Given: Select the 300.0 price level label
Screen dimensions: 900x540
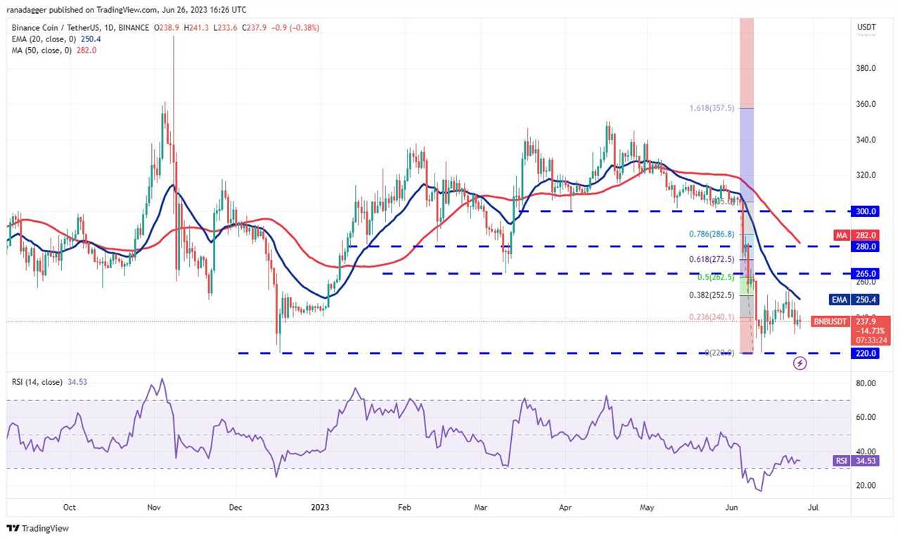Looking at the screenshot, I should (866, 211).
